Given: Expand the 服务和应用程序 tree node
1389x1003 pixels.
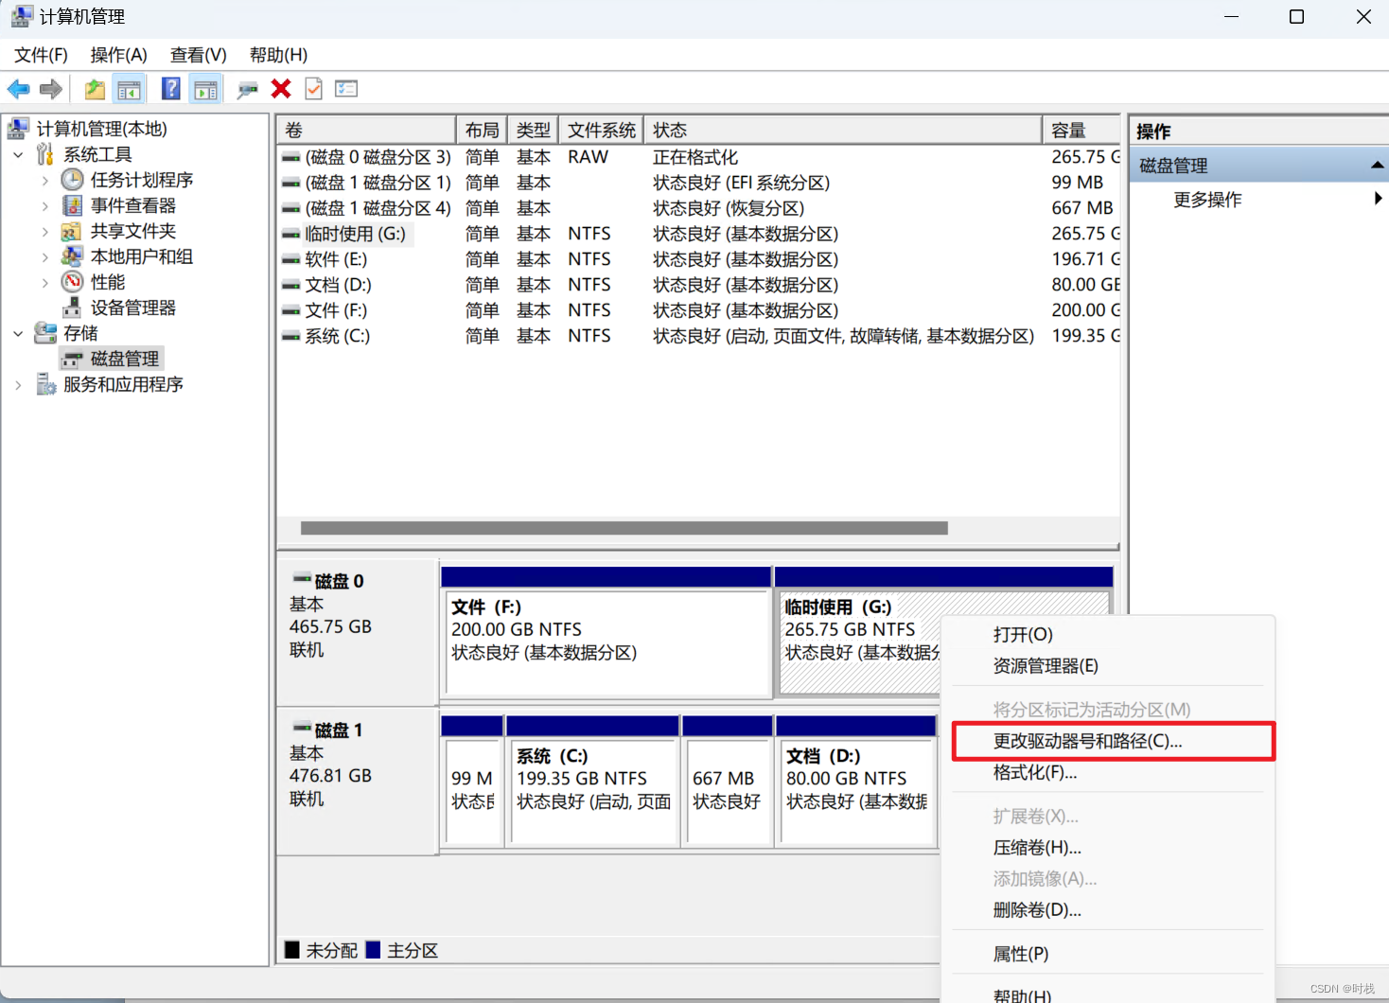Looking at the screenshot, I should [x=18, y=384].
